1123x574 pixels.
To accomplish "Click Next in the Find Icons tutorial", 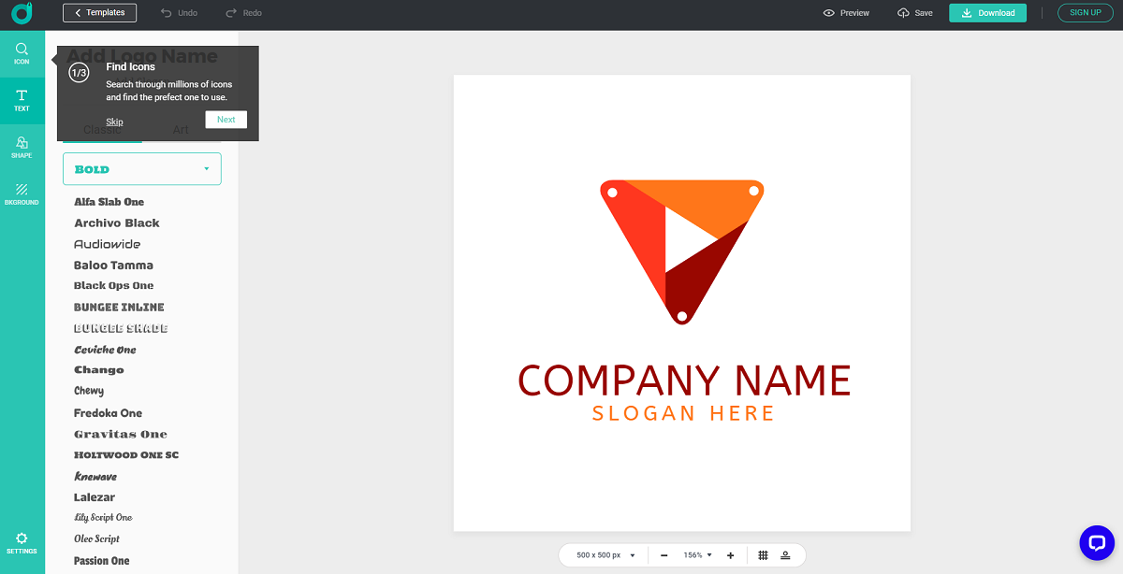I will (226, 119).
